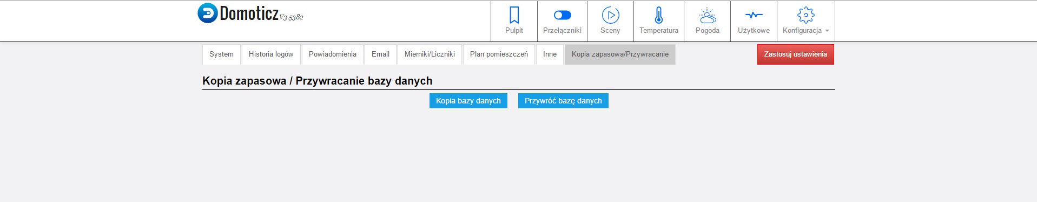Click the Przywróć bazę danych button
The height and width of the screenshot is (202, 1037).
pyautogui.click(x=563, y=101)
